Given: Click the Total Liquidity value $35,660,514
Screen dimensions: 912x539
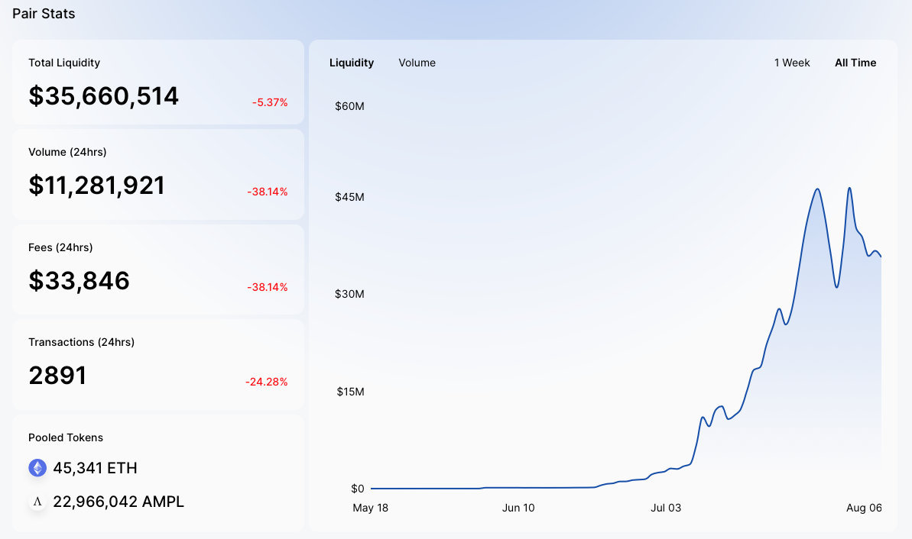Looking at the screenshot, I should (x=104, y=96).
